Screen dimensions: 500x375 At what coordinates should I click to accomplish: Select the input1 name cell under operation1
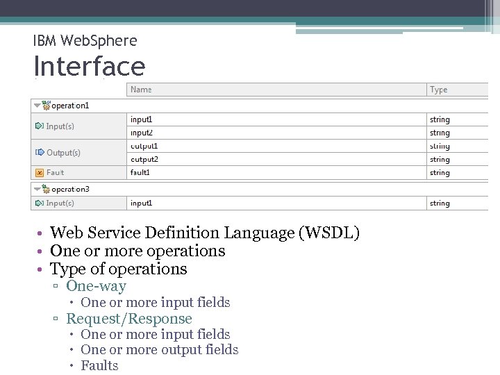276,119
